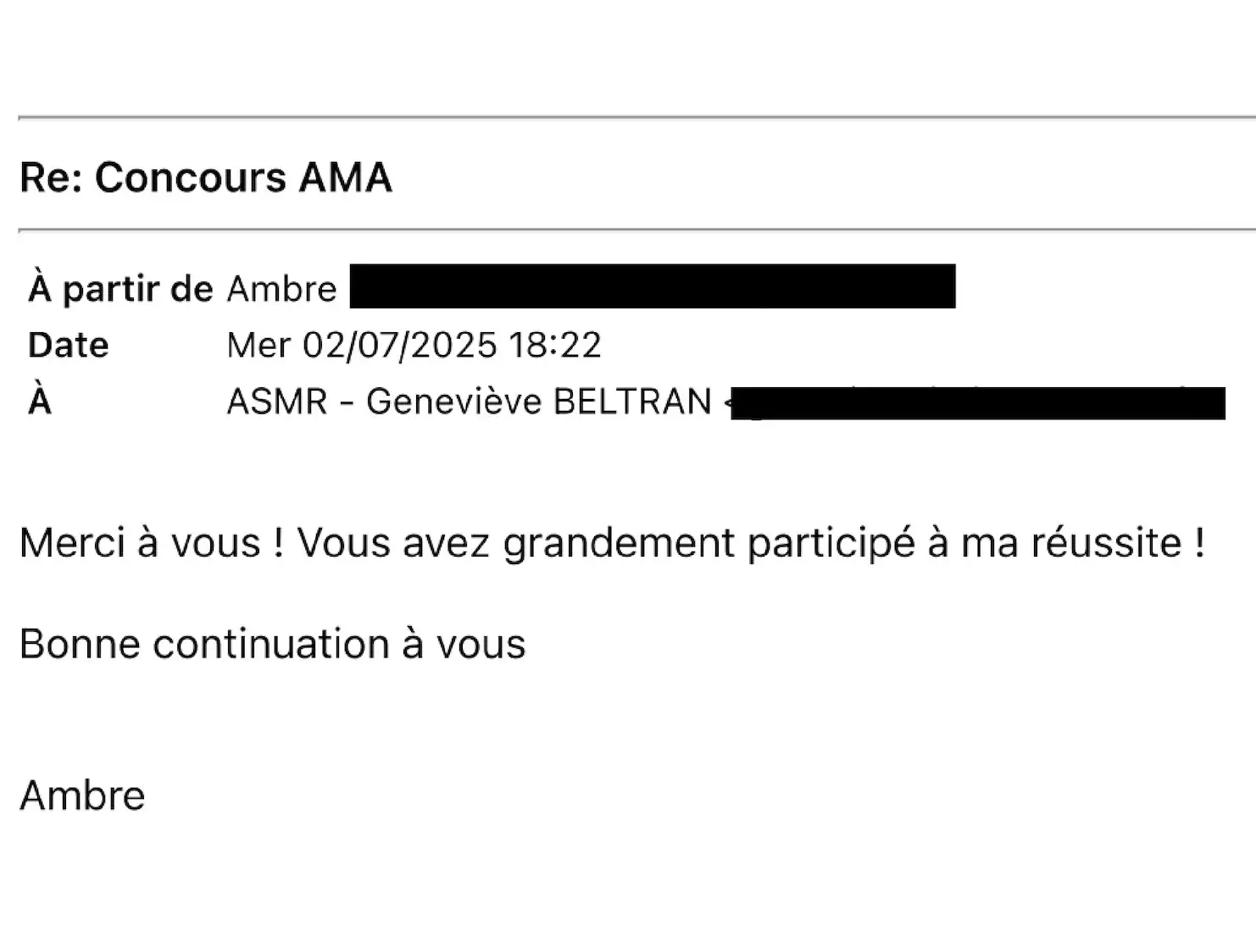Click the word "réussite" in the message
Viewport: 1256px width, 937px height.
click(1106, 543)
